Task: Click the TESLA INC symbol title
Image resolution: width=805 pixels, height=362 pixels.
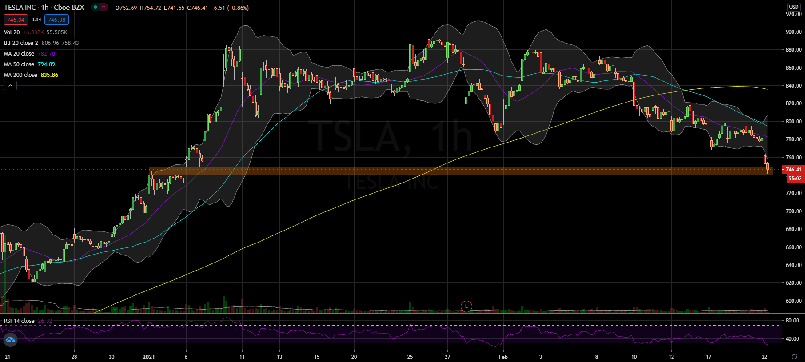Action: point(20,8)
